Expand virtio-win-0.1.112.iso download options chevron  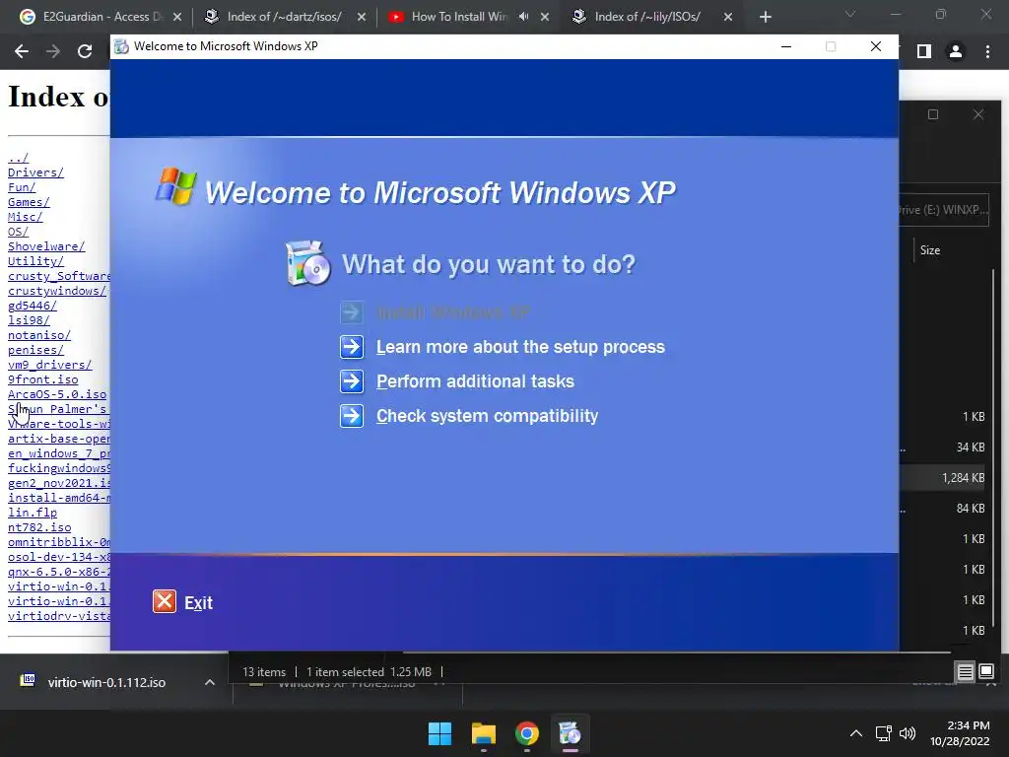coord(210,682)
